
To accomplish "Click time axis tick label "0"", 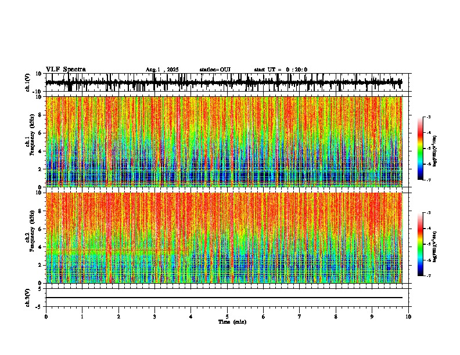I will [46, 317].
